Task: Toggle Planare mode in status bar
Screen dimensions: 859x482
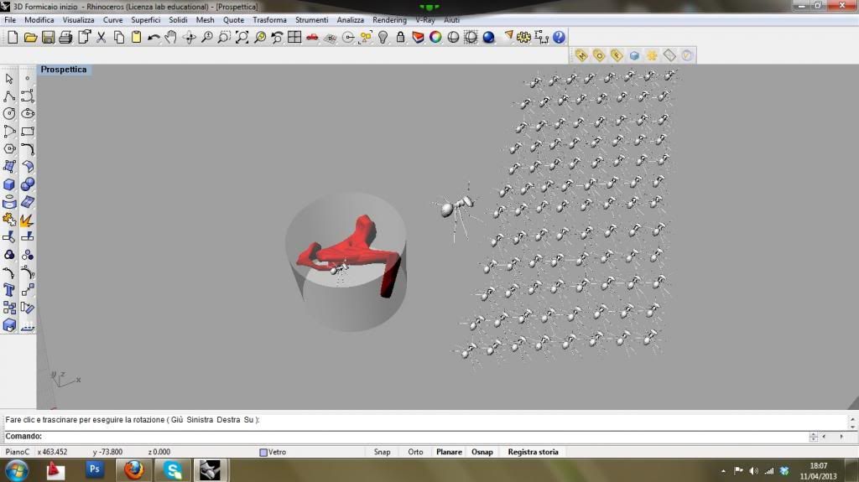Action: [449, 452]
